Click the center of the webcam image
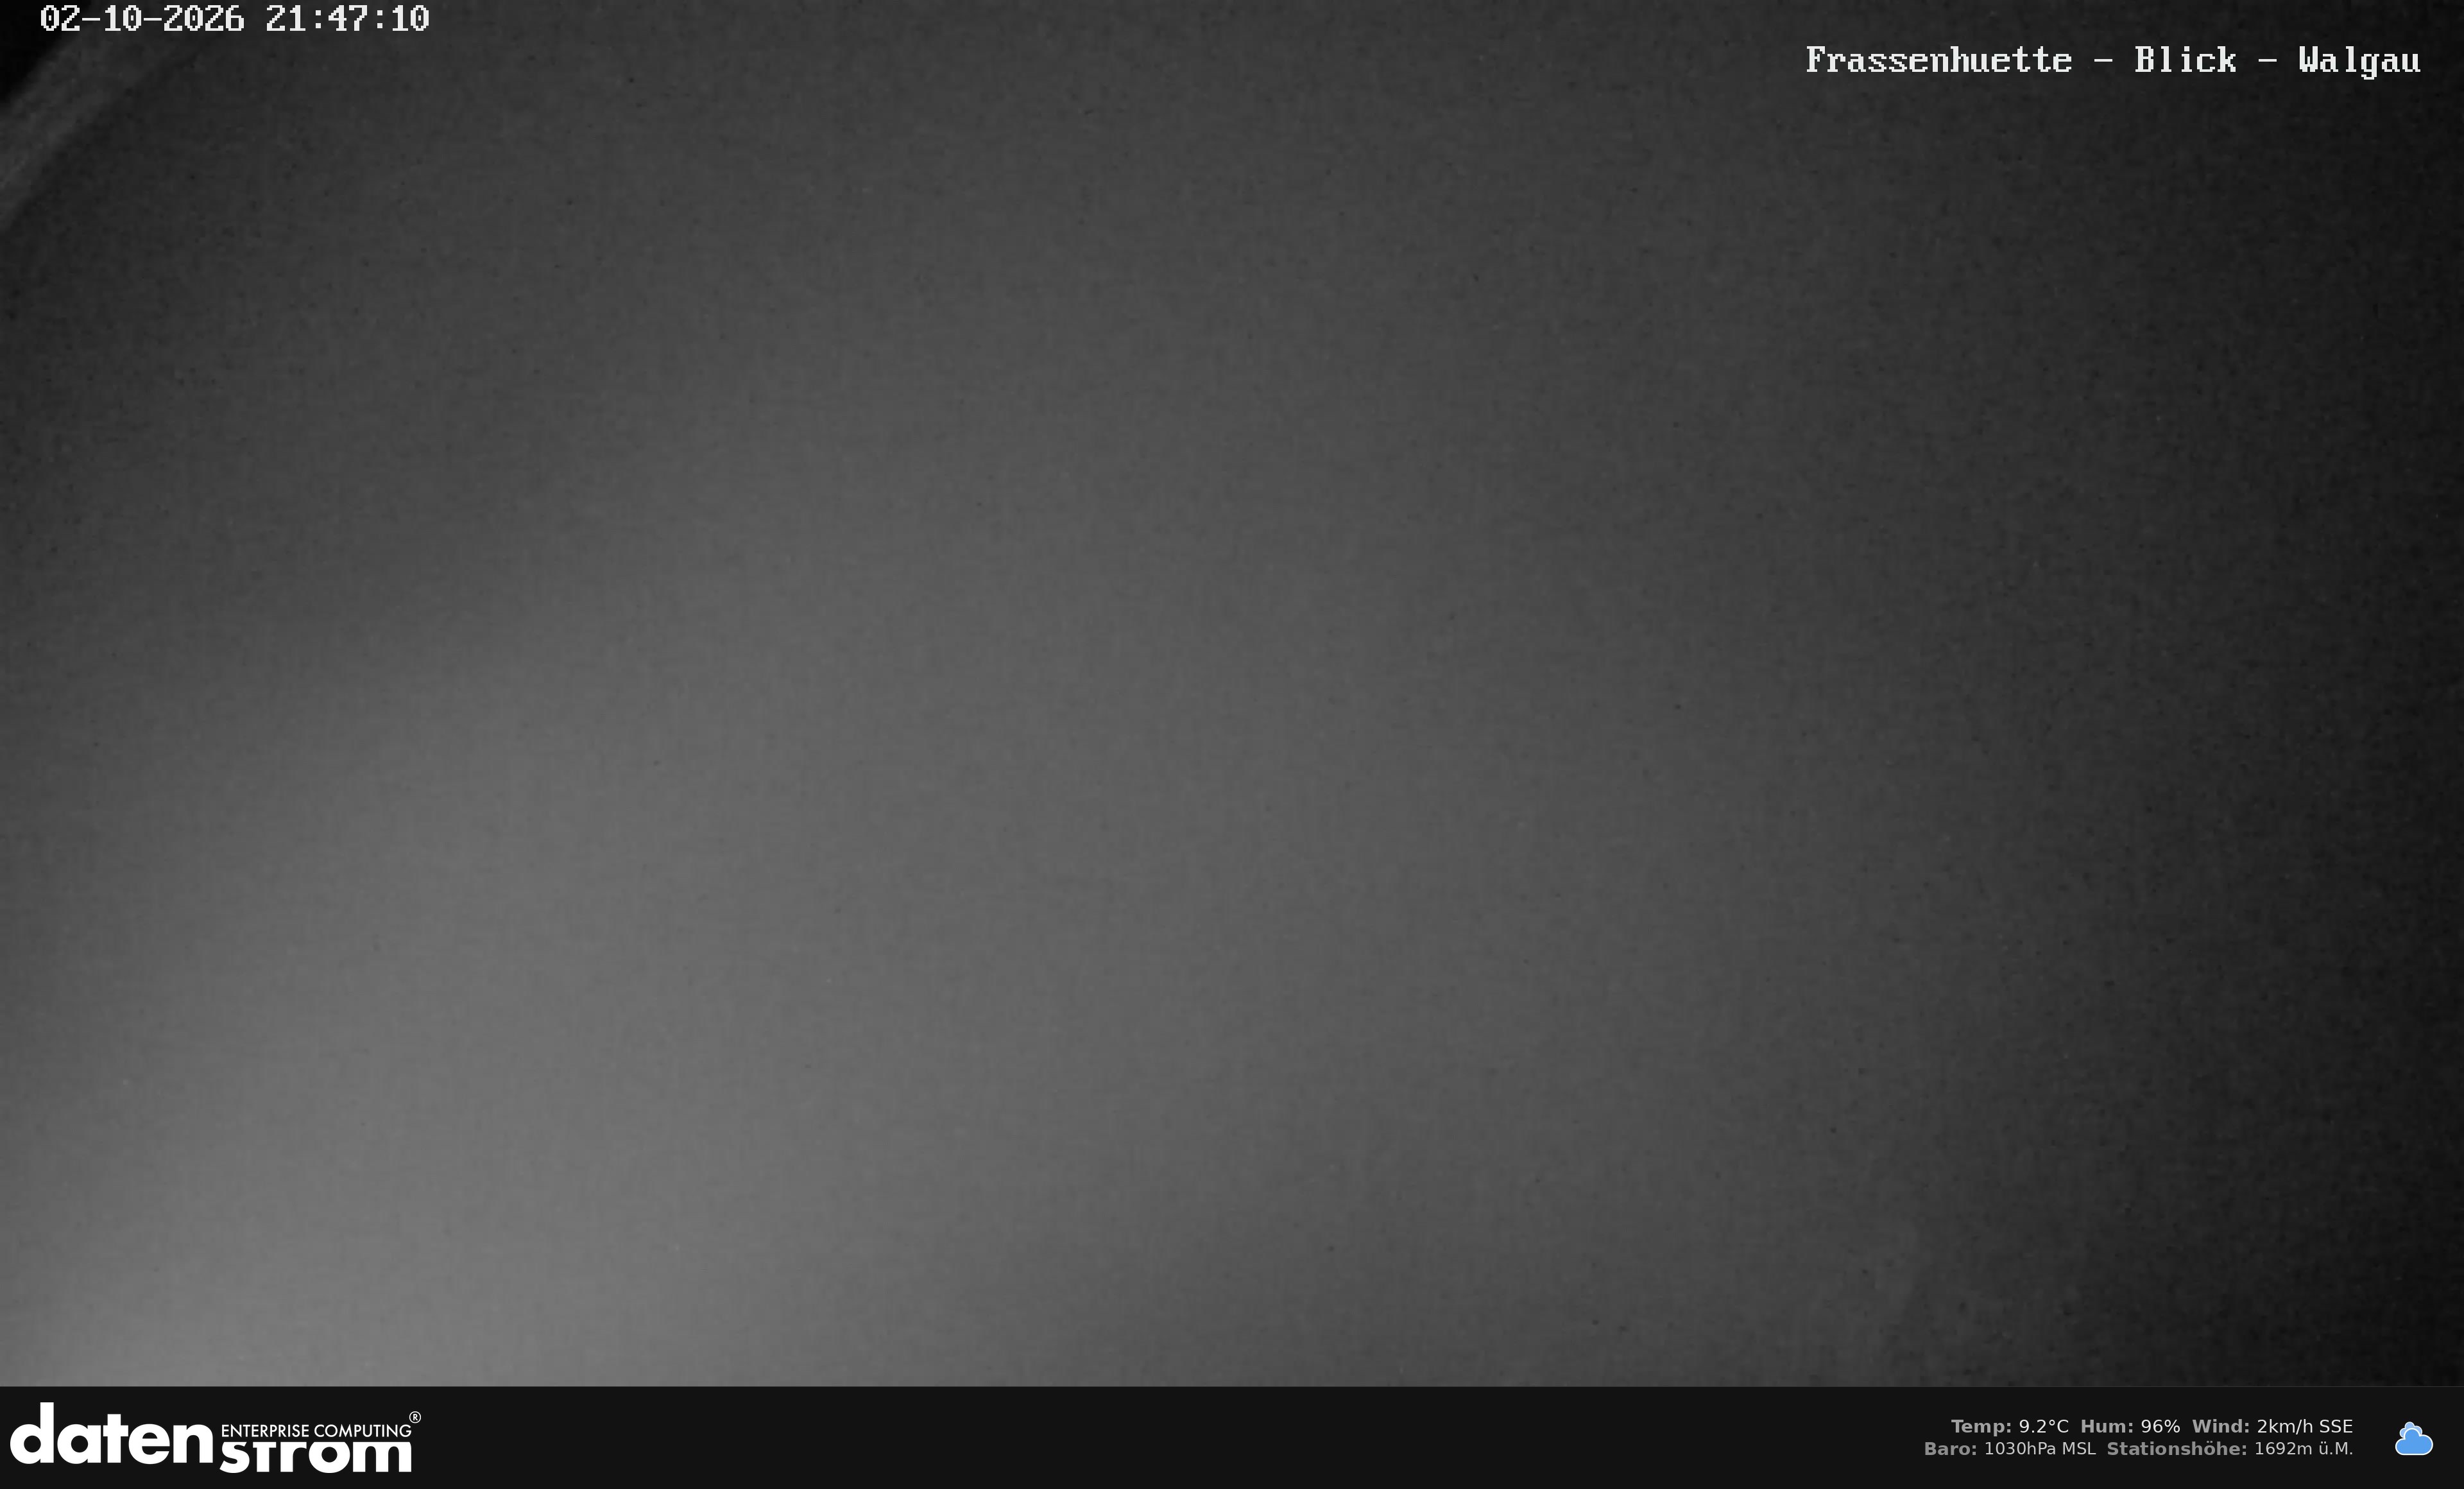Image resolution: width=2464 pixels, height=1489 pixels. click(1232, 693)
